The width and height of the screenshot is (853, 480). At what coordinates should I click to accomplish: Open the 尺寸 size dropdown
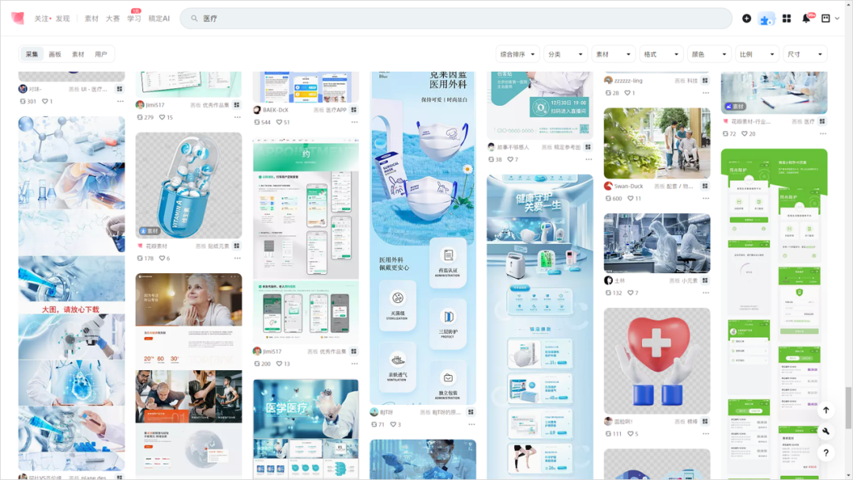coord(805,54)
